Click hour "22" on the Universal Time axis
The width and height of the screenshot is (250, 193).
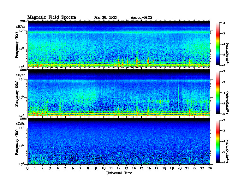tap(194, 168)
